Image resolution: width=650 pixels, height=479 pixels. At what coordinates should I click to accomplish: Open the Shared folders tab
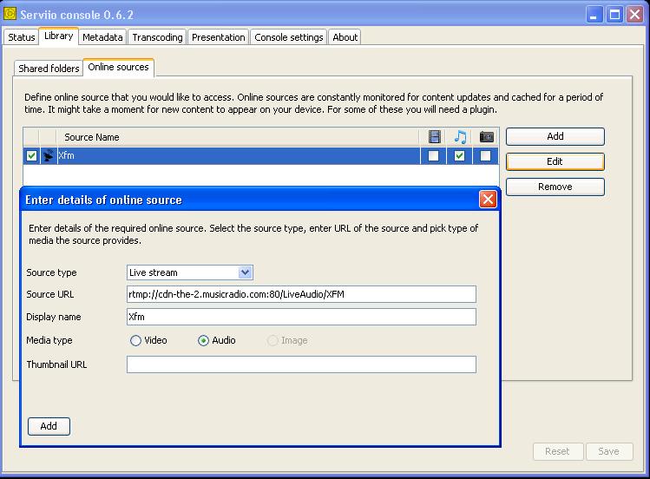(49, 69)
